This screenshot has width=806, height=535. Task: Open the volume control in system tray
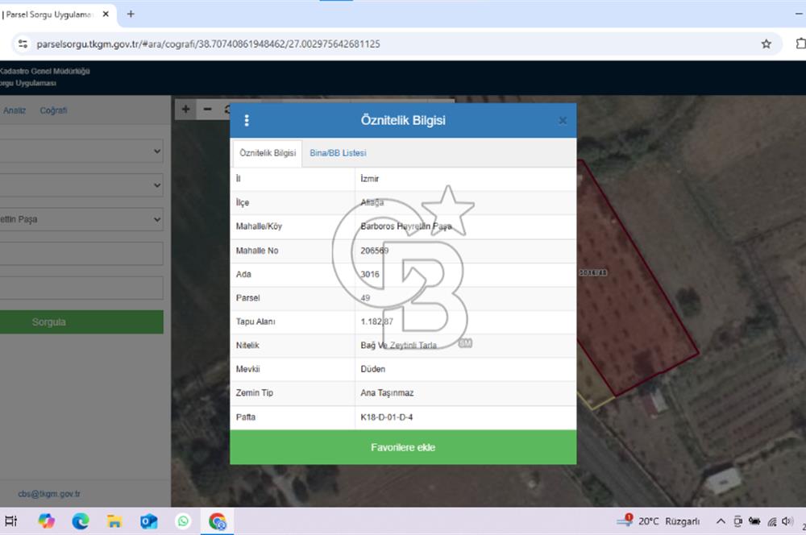coord(787,521)
